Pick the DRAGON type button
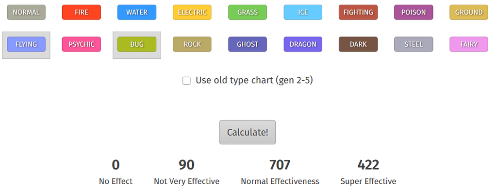This screenshot has width=497, height=192. [x=303, y=44]
